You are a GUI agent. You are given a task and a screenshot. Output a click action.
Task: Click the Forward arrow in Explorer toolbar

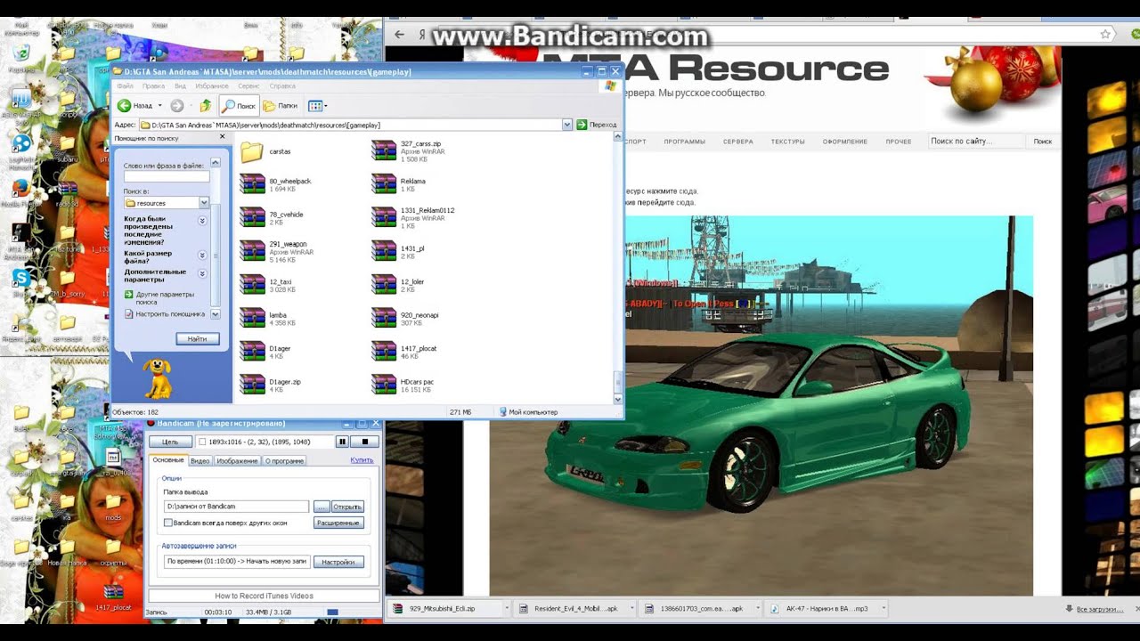click(177, 106)
